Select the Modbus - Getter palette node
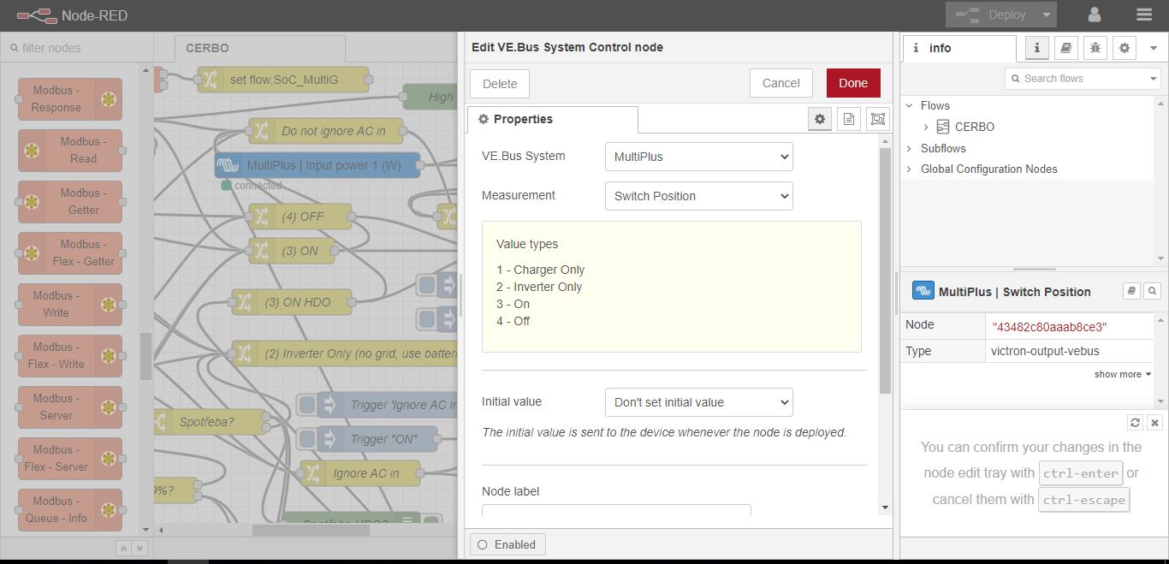The height and width of the screenshot is (564, 1169). click(70, 202)
